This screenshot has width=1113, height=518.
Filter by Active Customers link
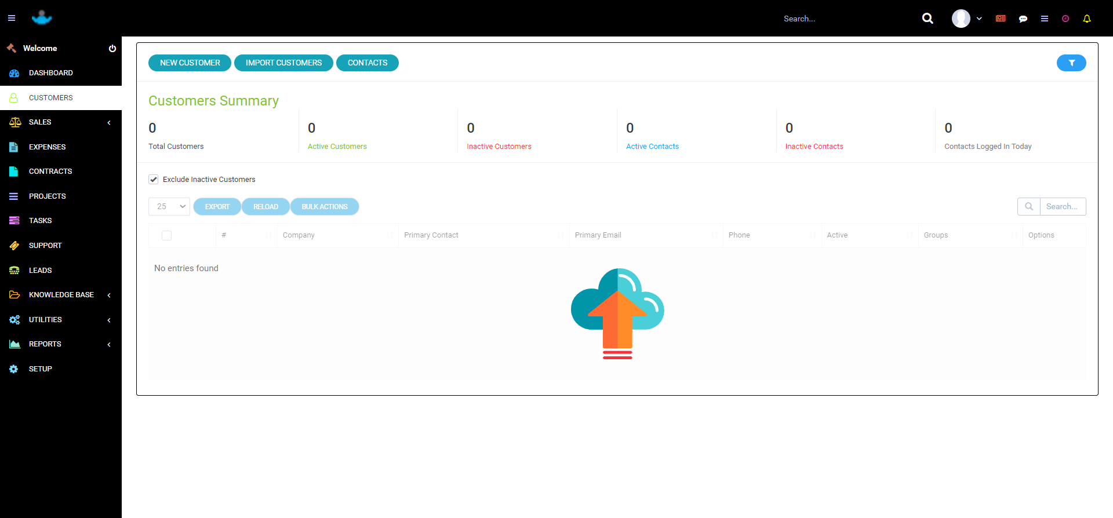(337, 147)
